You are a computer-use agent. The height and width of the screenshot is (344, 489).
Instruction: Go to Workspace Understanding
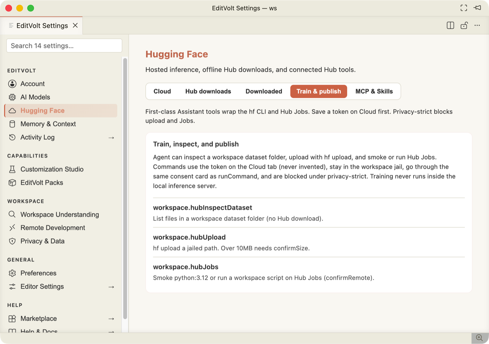61,214
